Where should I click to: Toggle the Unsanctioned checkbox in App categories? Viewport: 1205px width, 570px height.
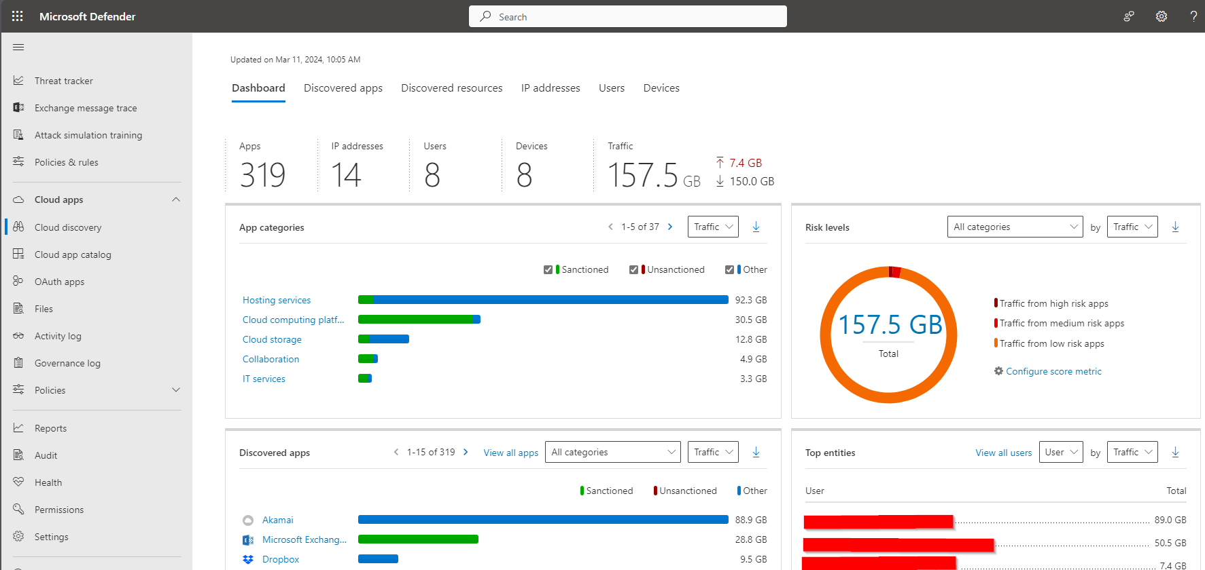(633, 269)
